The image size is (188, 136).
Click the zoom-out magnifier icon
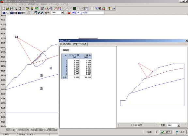point(42,13)
